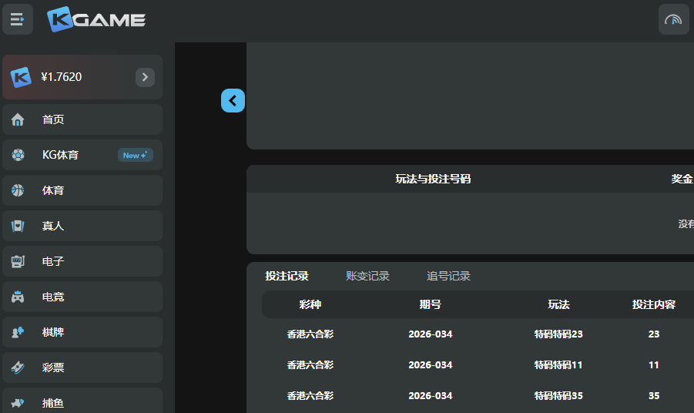Click the 特码特码23 cell
This screenshot has width=694, height=413.
tap(558, 334)
